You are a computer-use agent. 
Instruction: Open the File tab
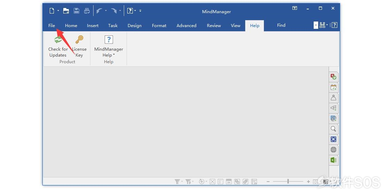(52, 26)
